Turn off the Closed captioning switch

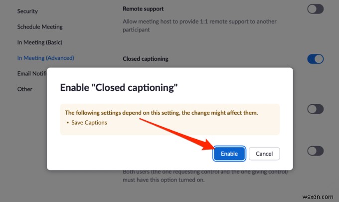click(x=315, y=59)
